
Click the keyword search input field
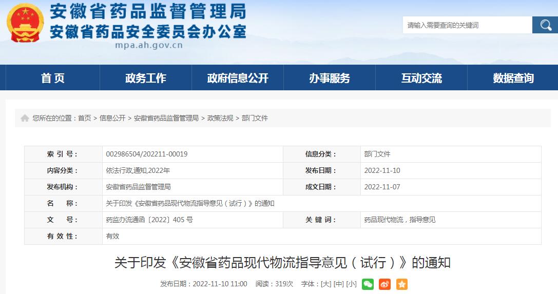pyautogui.click(x=467, y=25)
